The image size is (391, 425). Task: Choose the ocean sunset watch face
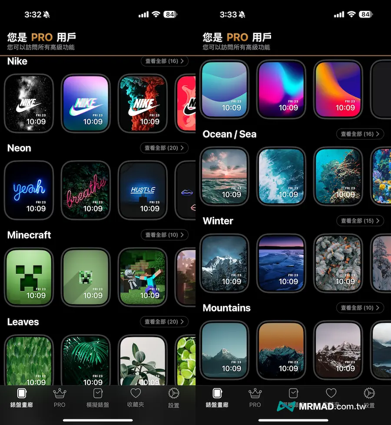click(x=224, y=176)
